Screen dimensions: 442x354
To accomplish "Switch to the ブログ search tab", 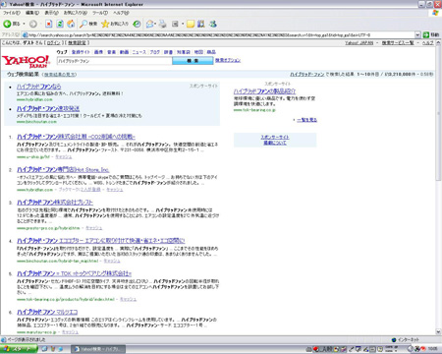I will (x=155, y=52).
